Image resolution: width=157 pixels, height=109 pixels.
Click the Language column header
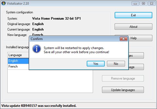pyautogui.click(x=18, y=55)
